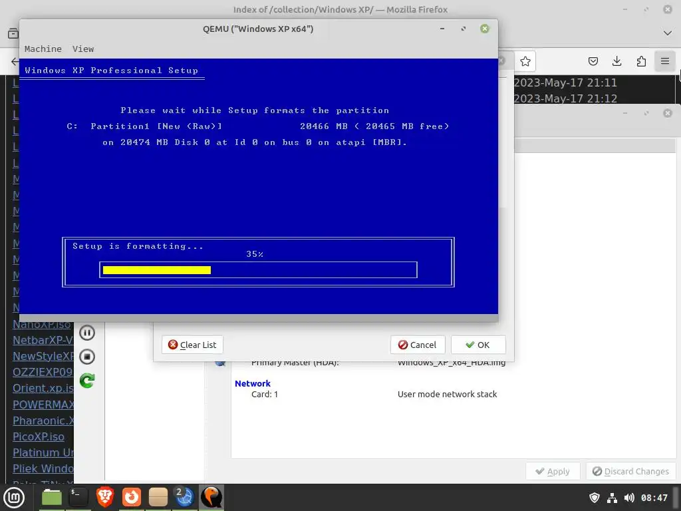Open the View menu in QEMU
Image resolution: width=681 pixels, height=511 pixels.
pyautogui.click(x=83, y=49)
